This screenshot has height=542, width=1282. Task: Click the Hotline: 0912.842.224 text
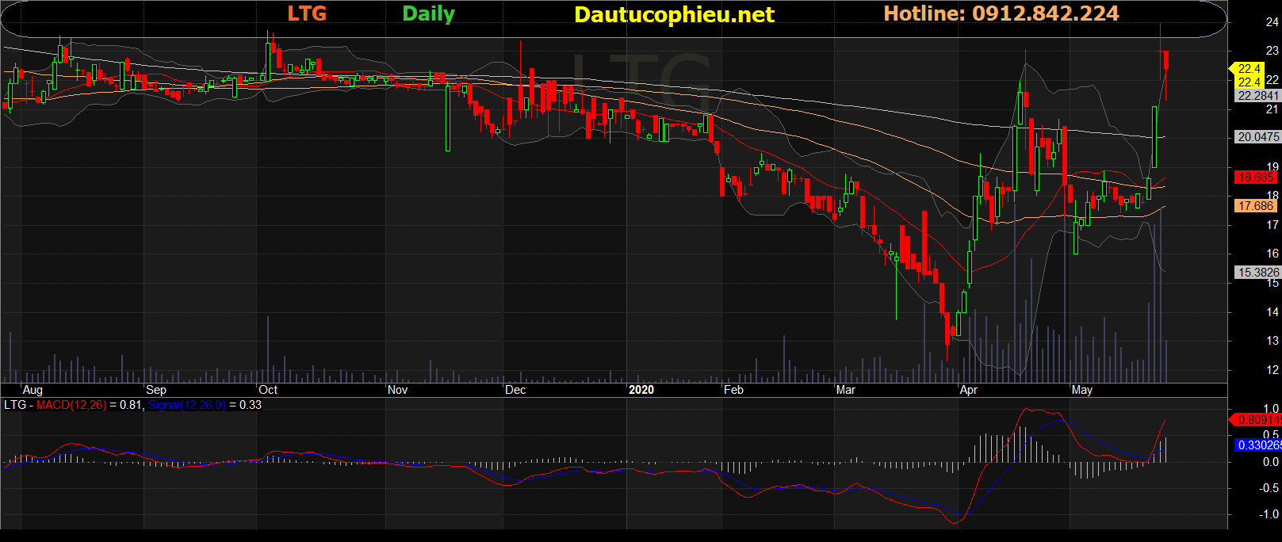[1001, 13]
